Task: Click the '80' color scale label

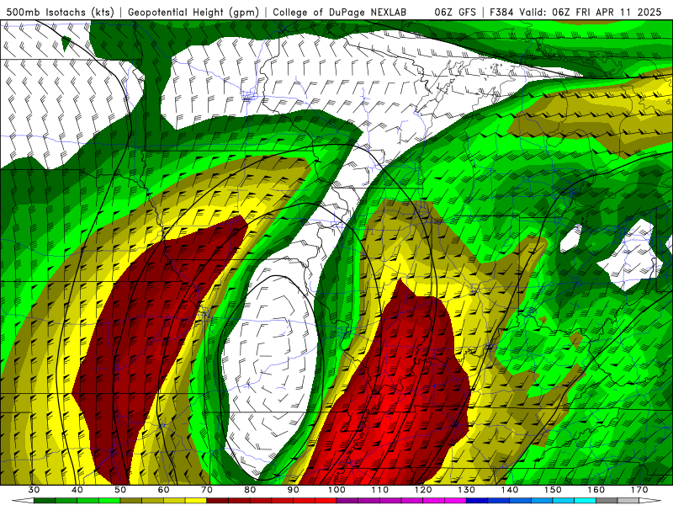Action: pyautogui.click(x=250, y=490)
